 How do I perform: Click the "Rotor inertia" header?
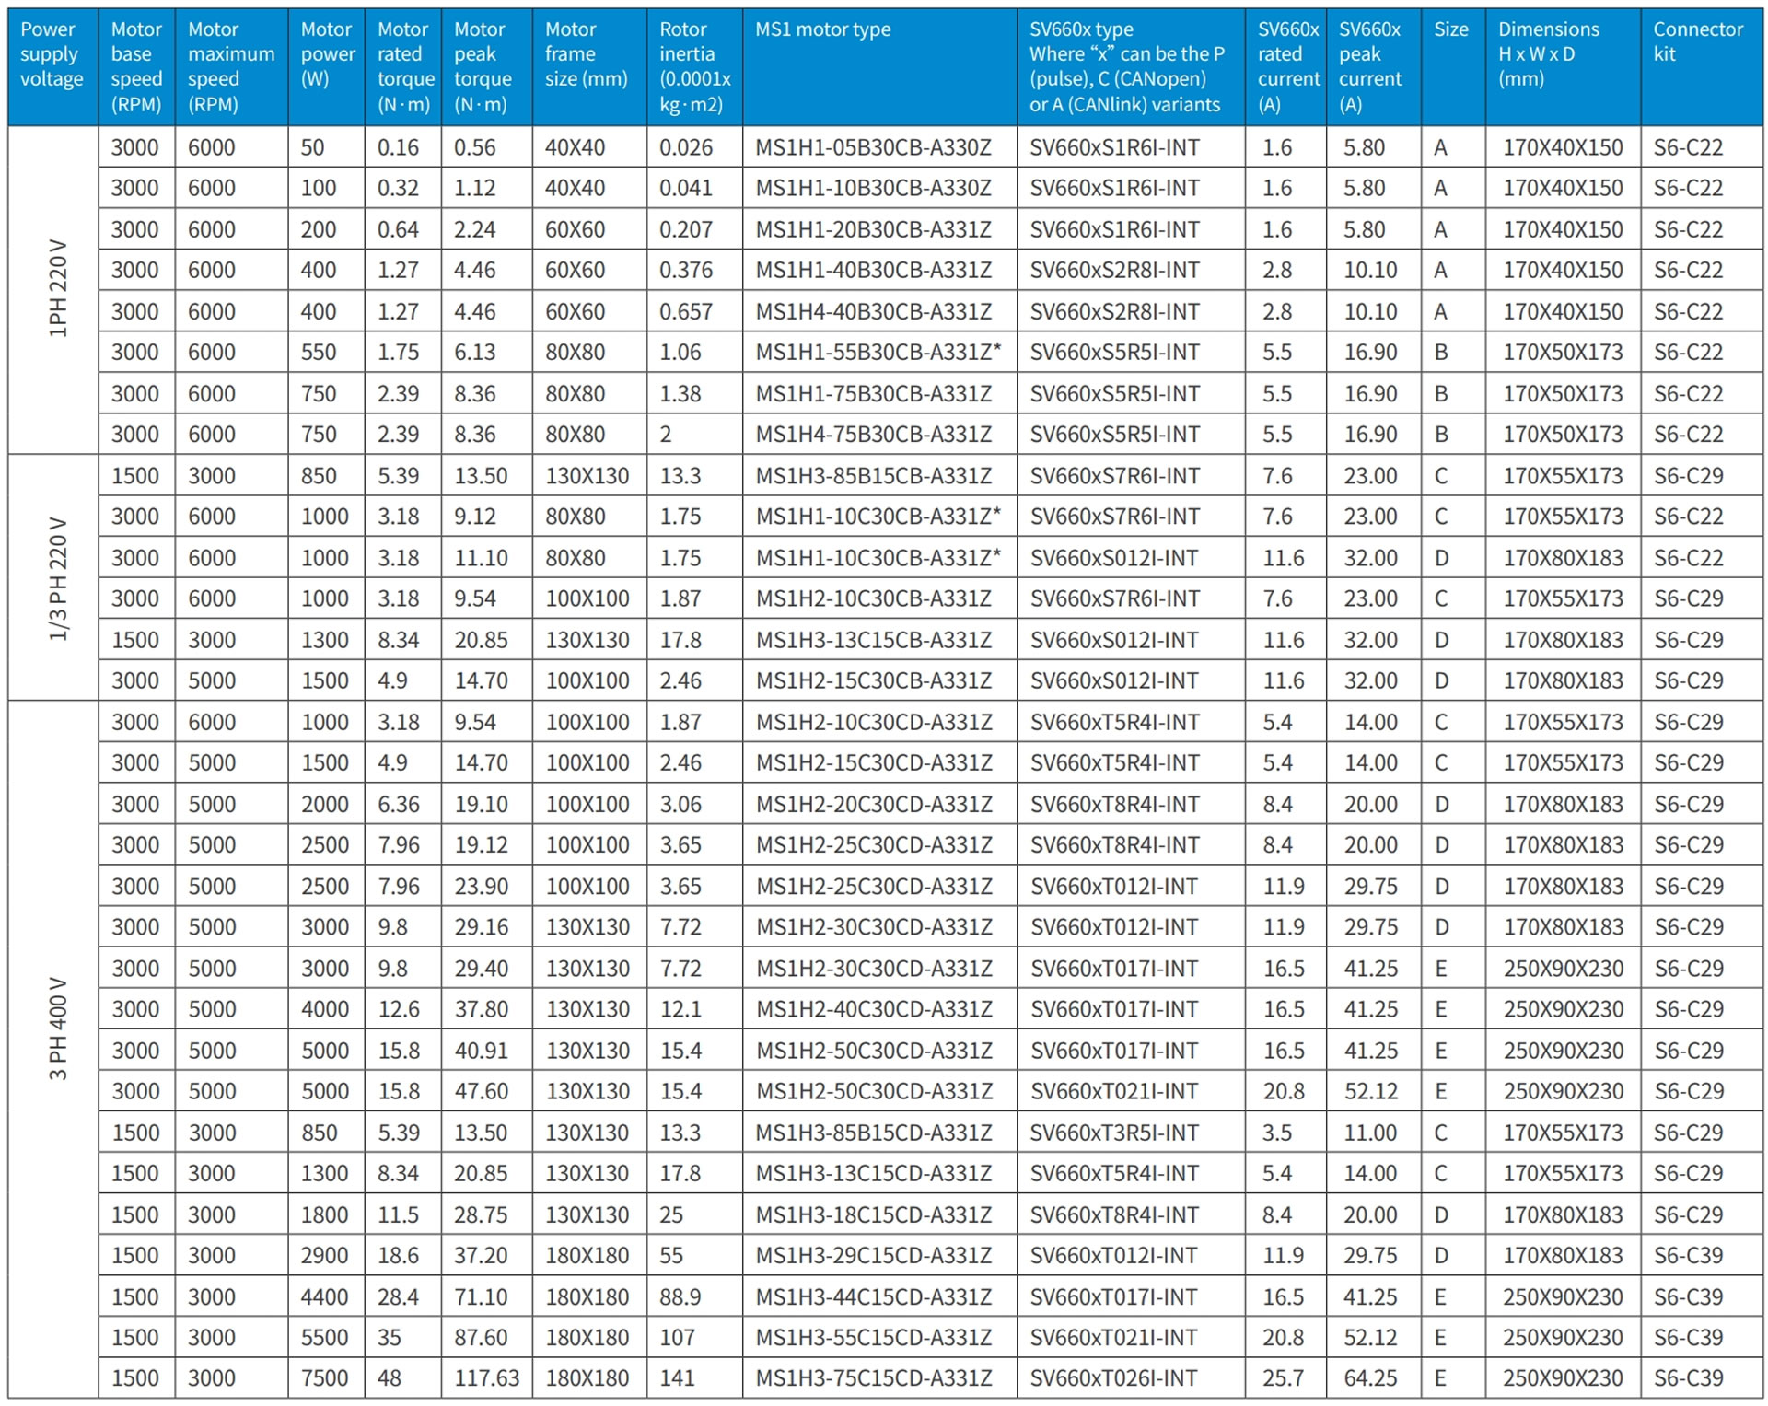pos(695,67)
